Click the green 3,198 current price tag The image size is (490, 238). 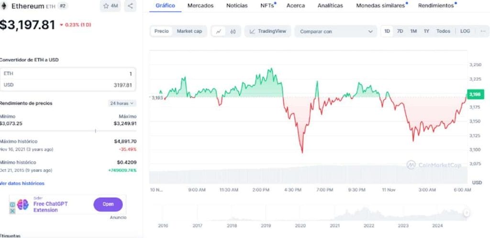475,94
